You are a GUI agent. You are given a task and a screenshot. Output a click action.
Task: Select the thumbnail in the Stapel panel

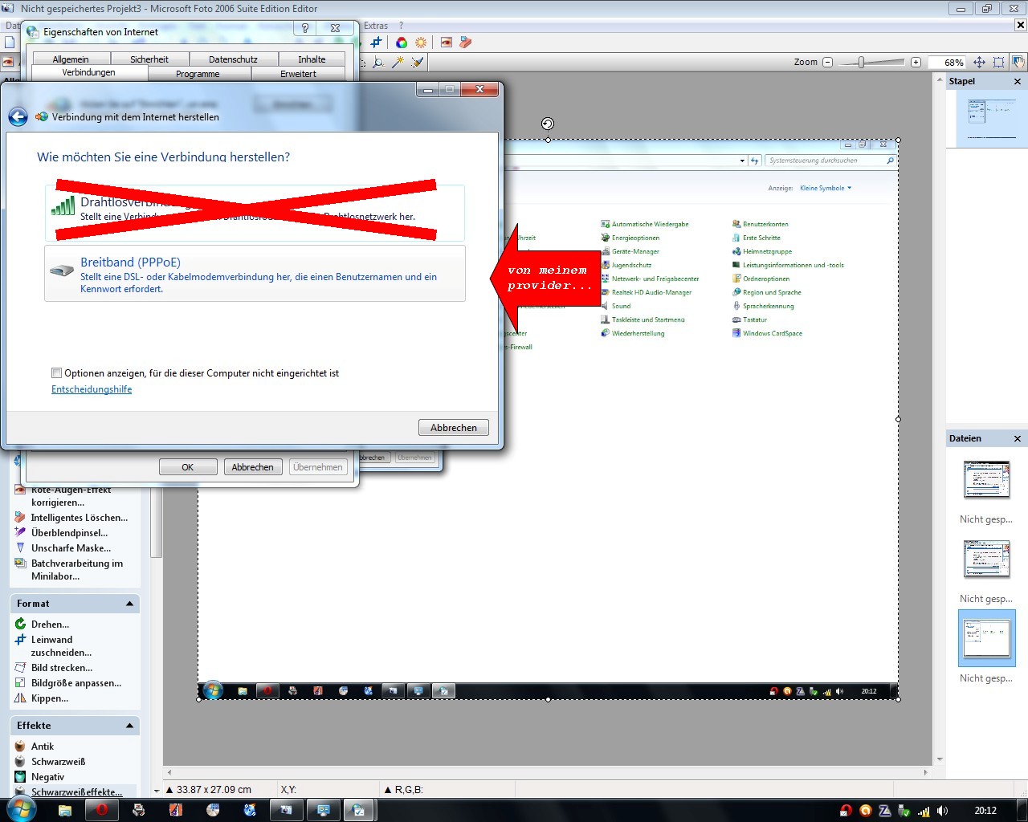coord(992,120)
